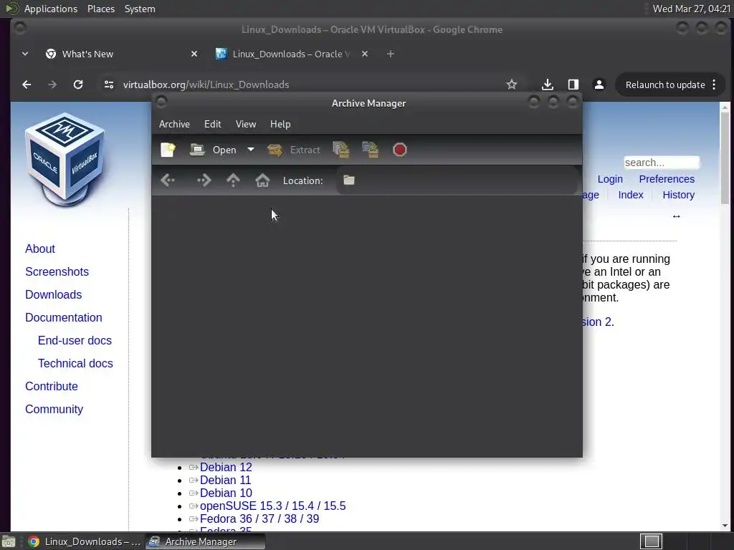This screenshot has height=550, width=734.
Task: Open an archive with the Open button
Action: (213, 150)
